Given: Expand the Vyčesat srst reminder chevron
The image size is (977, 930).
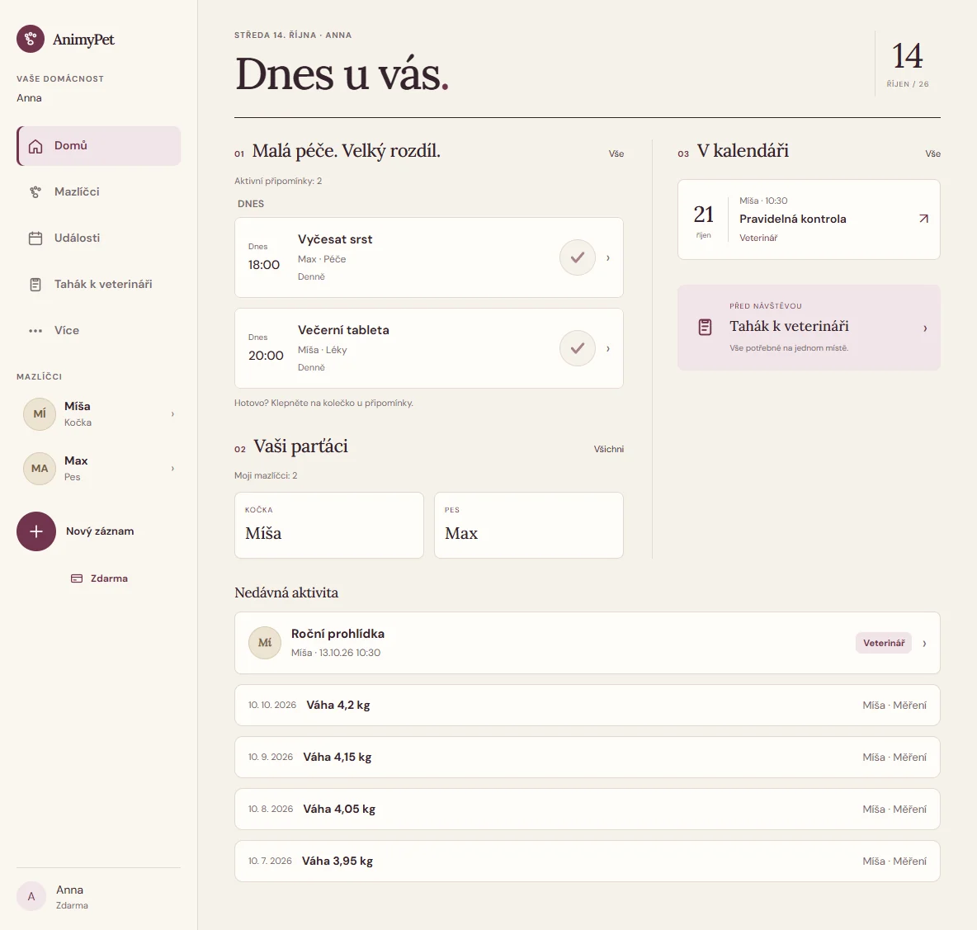Looking at the screenshot, I should click(x=608, y=258).
